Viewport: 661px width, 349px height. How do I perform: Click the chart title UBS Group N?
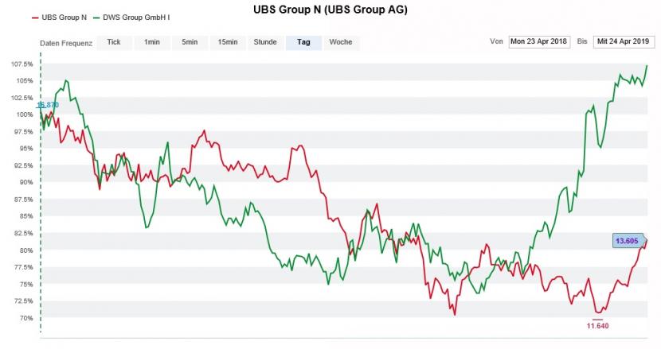click(x=330, y=10)
